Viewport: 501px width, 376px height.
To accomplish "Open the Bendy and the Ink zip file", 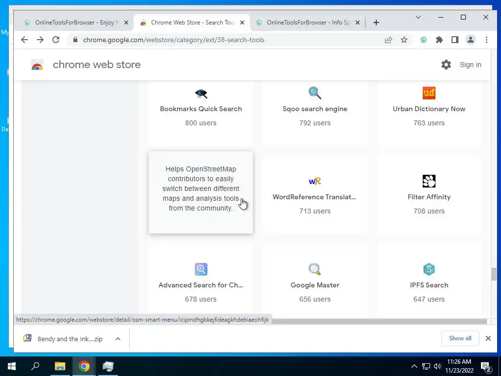I will coord(69,339).
